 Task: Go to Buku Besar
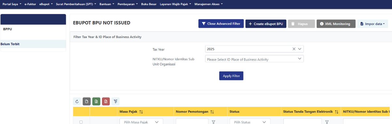(x=149, y=4)
